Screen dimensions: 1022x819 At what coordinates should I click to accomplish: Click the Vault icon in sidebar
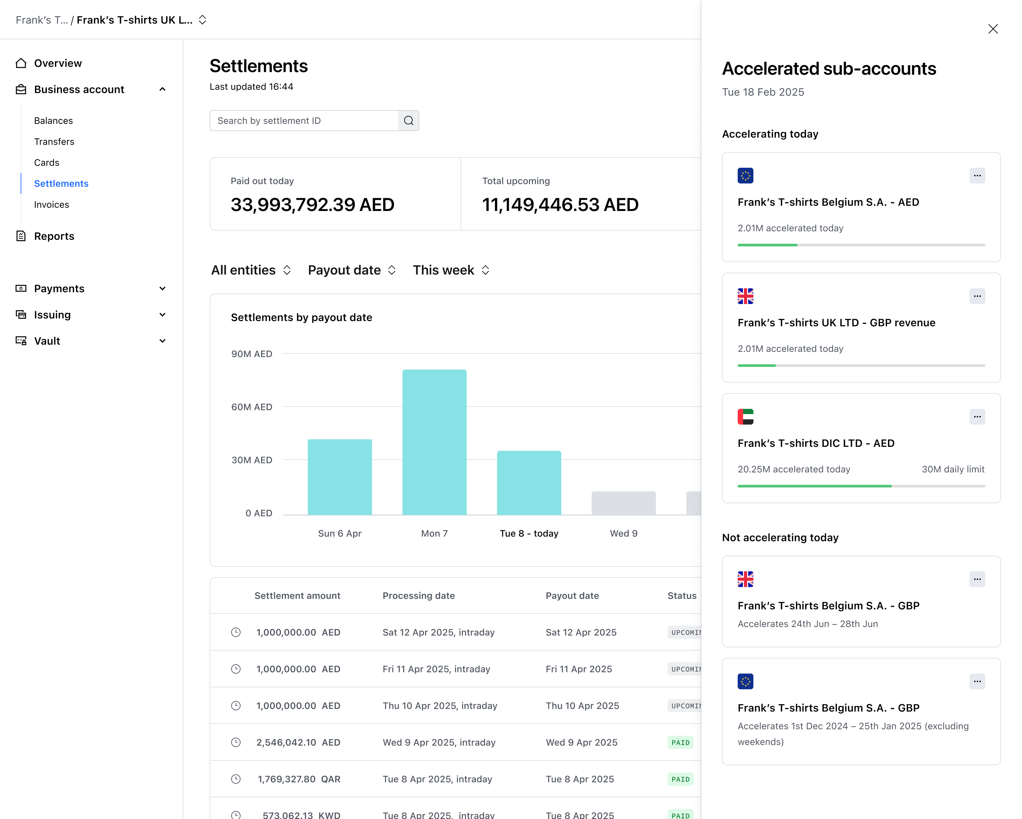(21, 341)
